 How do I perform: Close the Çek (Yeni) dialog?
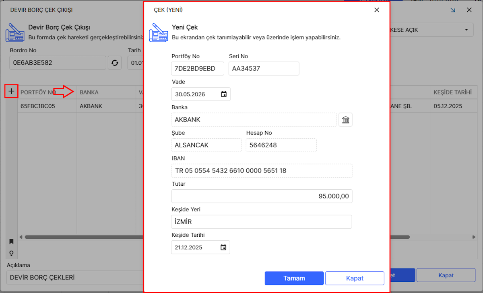[377, 10]
